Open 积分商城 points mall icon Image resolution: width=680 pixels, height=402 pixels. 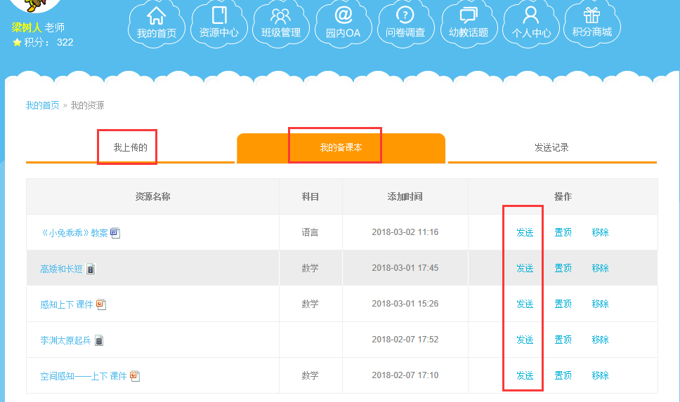(592, 24)
